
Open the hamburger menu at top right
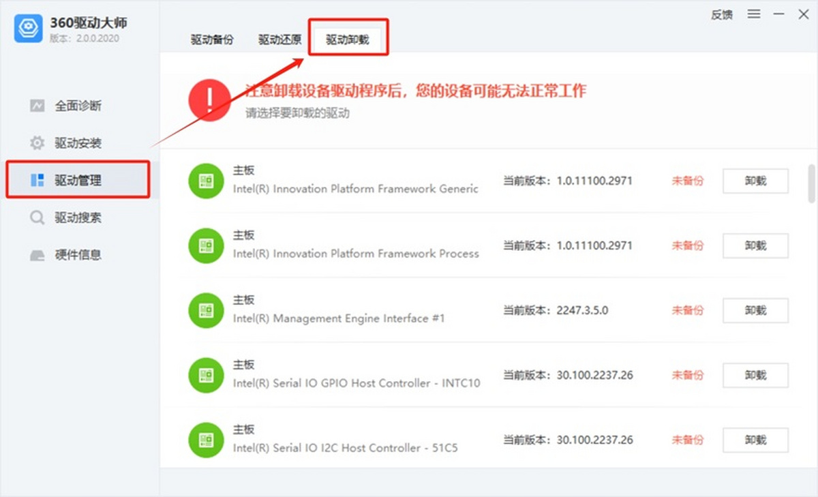754,15
